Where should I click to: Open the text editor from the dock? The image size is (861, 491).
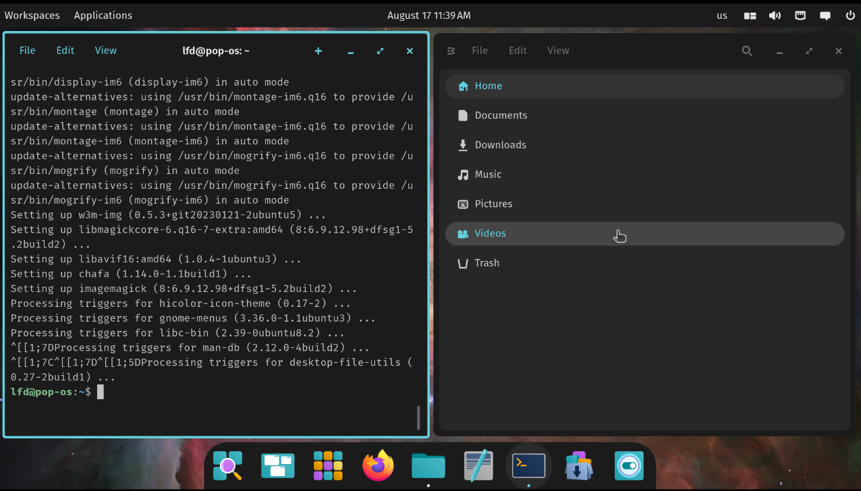pos(478,465)
